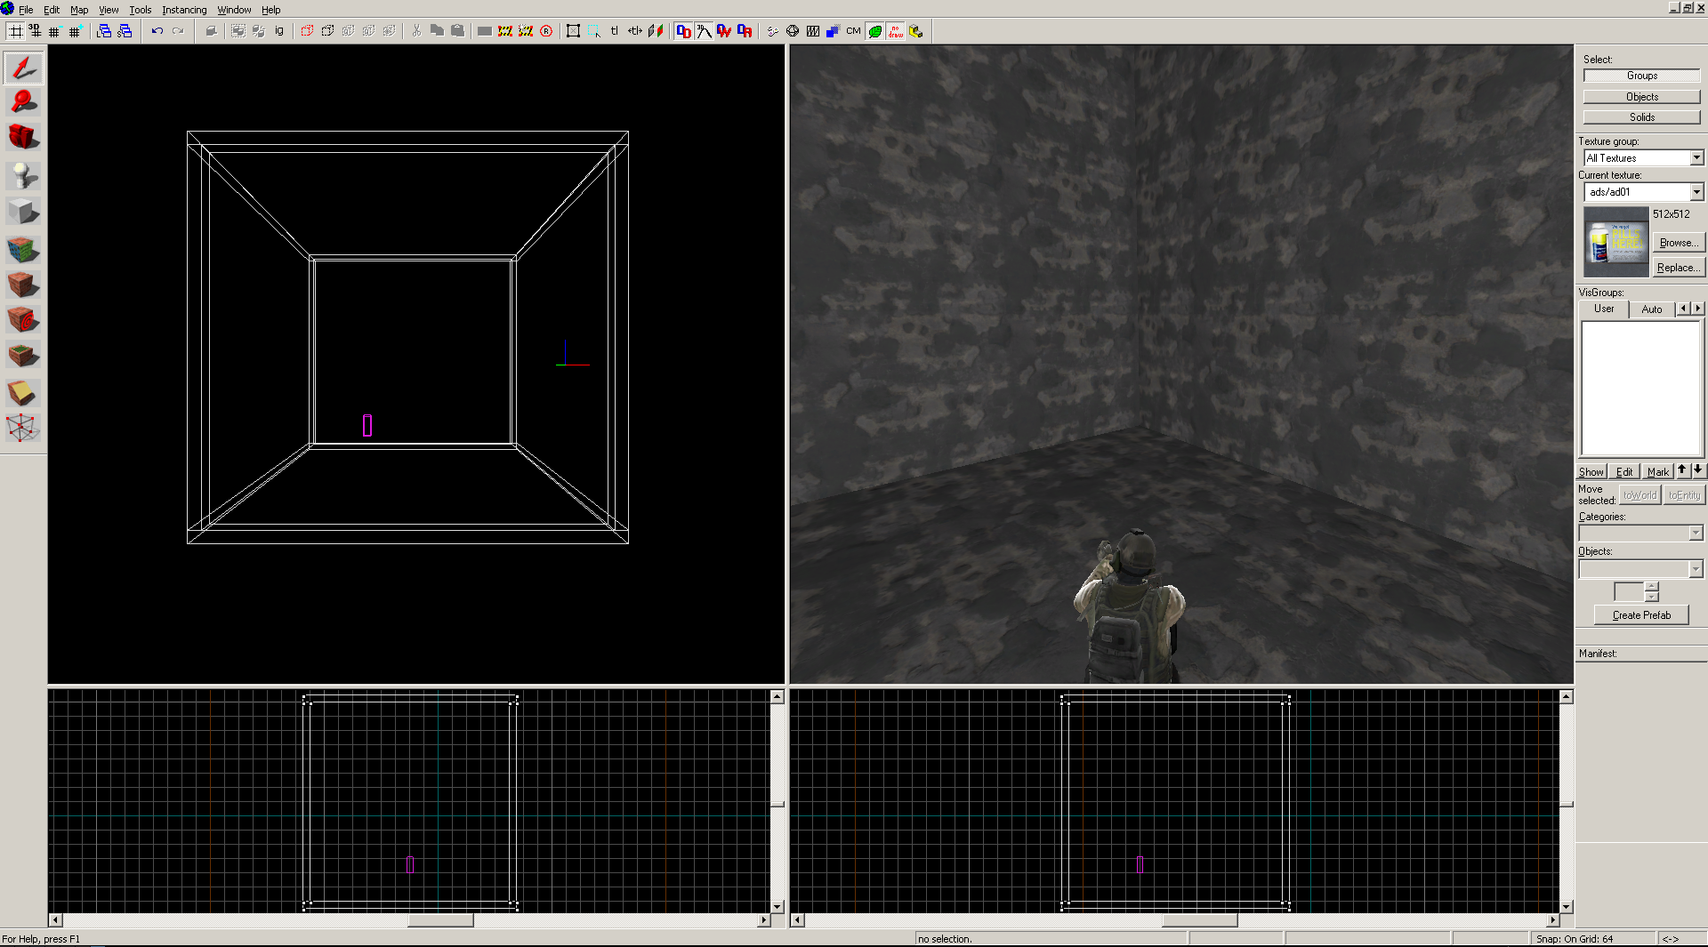Click the Carve toolbar icon
Image resolution: width=1708 pixels, height=947 pixels.
coord(211,31)
